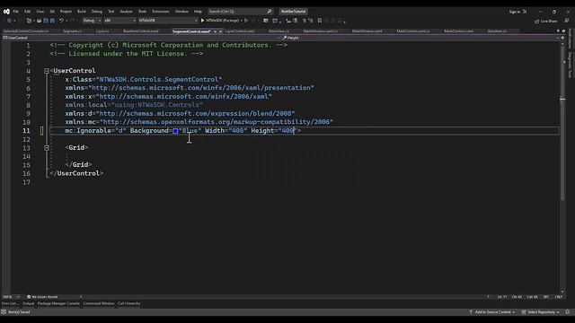This screenshot has width=575, height=323.
Task: Open the View menu
Action: pos(40,12)
